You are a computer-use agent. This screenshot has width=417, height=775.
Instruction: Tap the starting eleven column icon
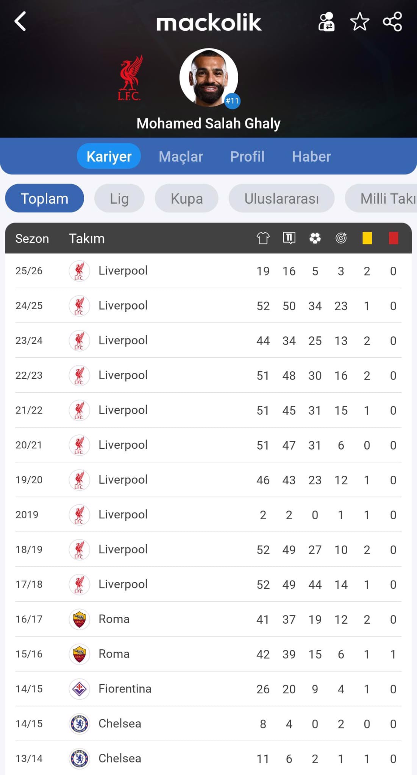[289, 238]
